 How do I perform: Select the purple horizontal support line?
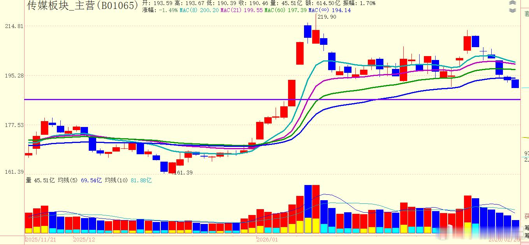pyautogui.click(x=272, y=99)
